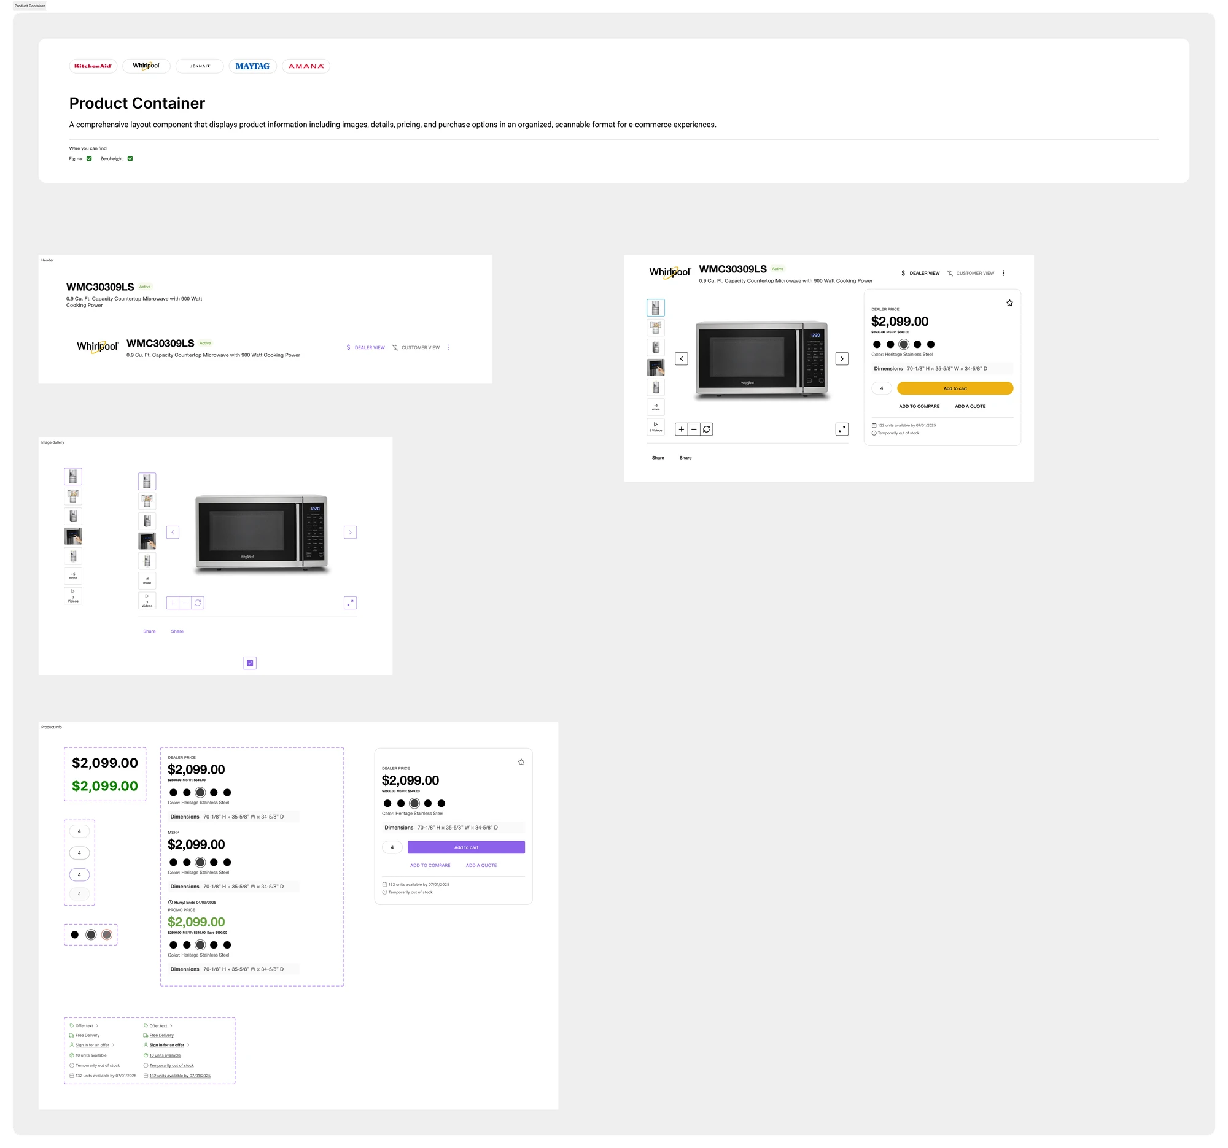Select selected gray swatch in yellow cart card
Viewport: 1228px width, 1148px height.
(x=904, y=344)
